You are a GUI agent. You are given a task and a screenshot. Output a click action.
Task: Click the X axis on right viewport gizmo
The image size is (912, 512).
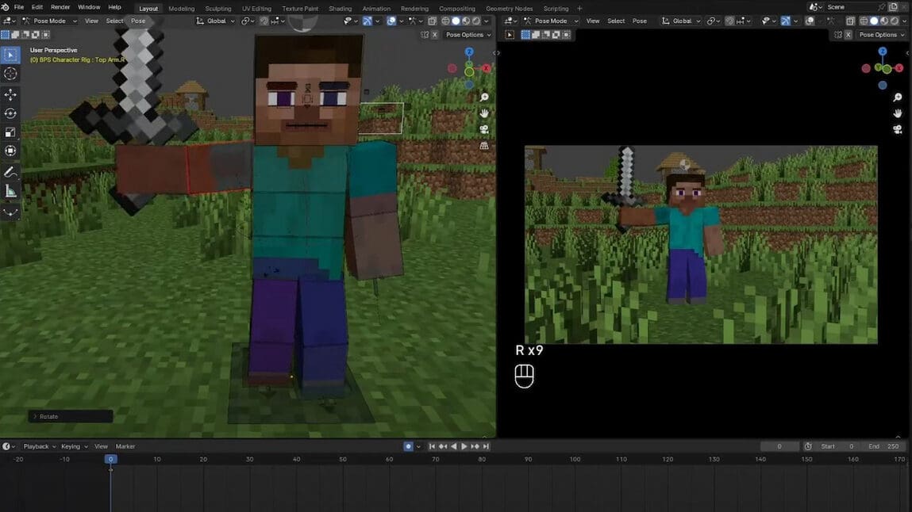899,68
